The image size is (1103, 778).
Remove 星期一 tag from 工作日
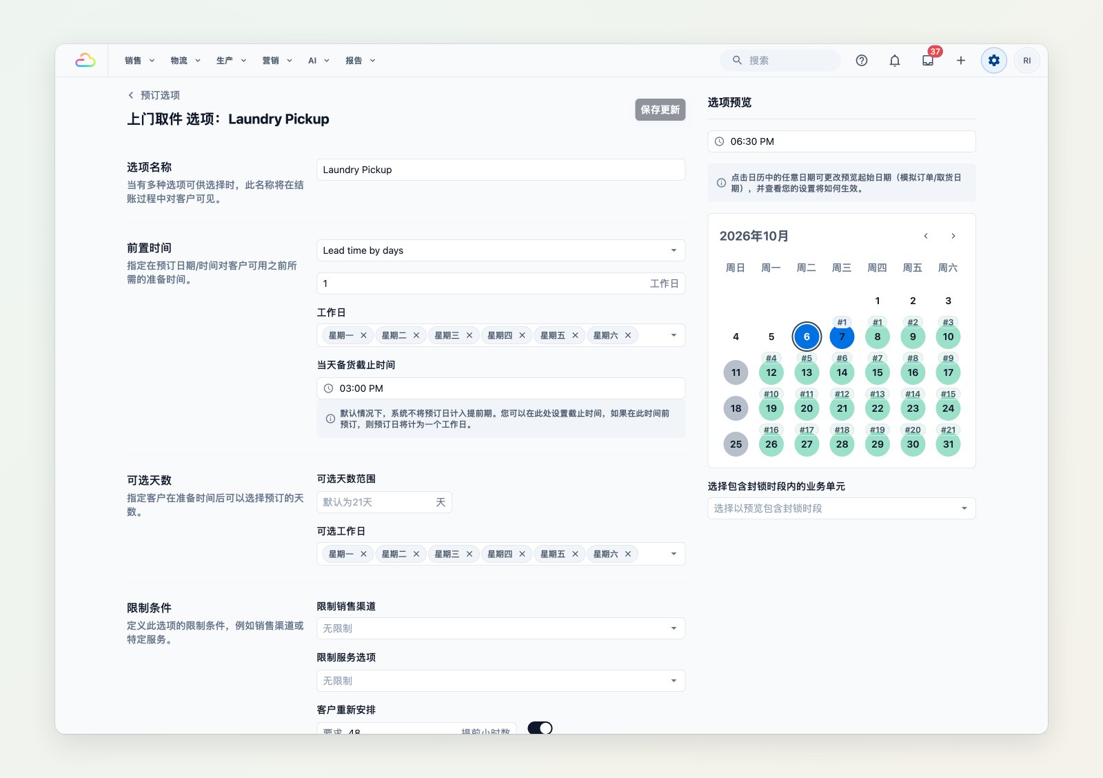click(x=363, y=335)
